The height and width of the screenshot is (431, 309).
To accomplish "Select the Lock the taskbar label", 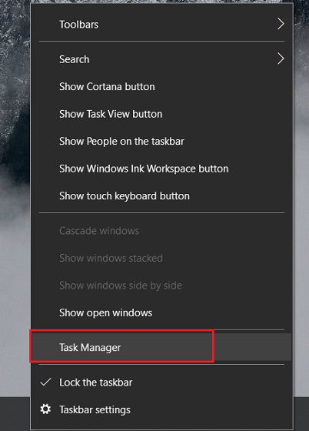I will click(x=96, y=383).
